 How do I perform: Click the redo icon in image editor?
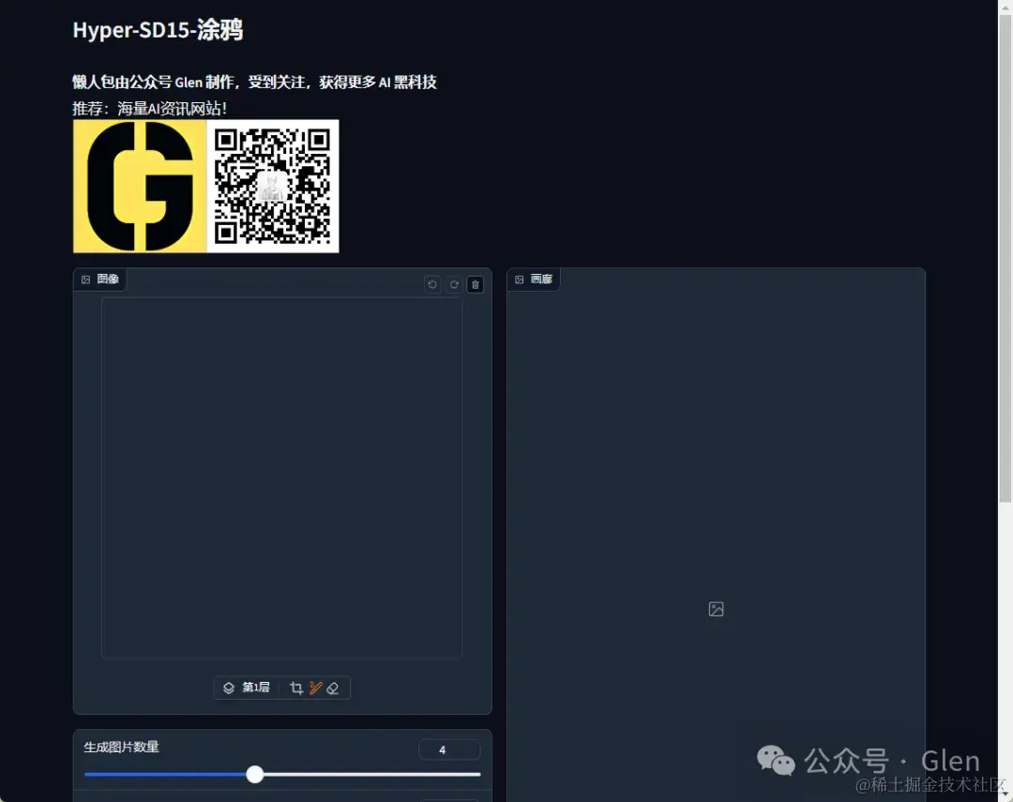tap(454, 284)
